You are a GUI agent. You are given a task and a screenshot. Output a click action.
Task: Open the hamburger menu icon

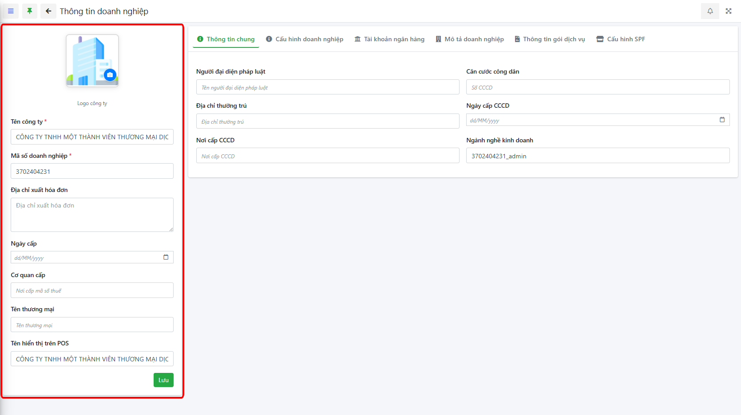(11, 11)
